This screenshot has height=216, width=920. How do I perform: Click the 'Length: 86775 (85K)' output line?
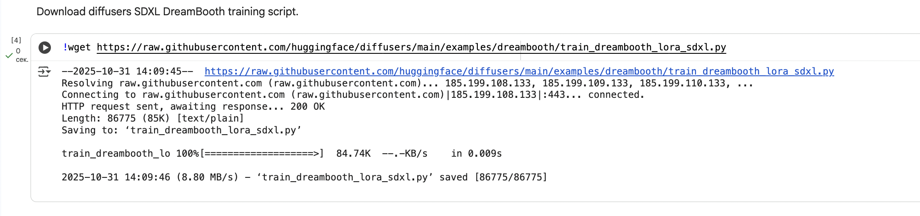[x=152, y=119]
